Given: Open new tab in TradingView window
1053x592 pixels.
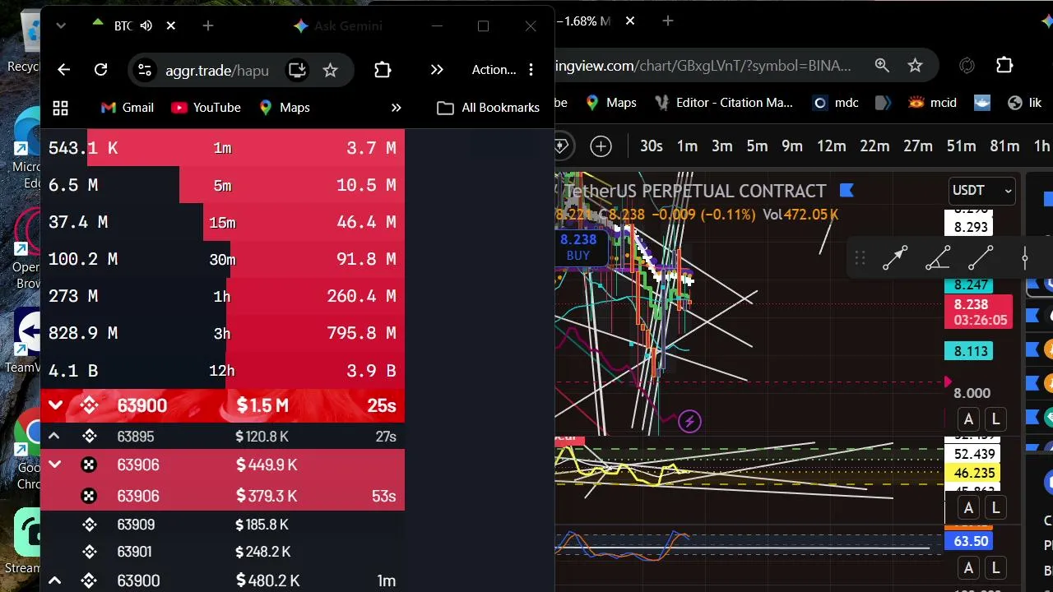Looking at the screenshot, I should [x=668, y=21].
